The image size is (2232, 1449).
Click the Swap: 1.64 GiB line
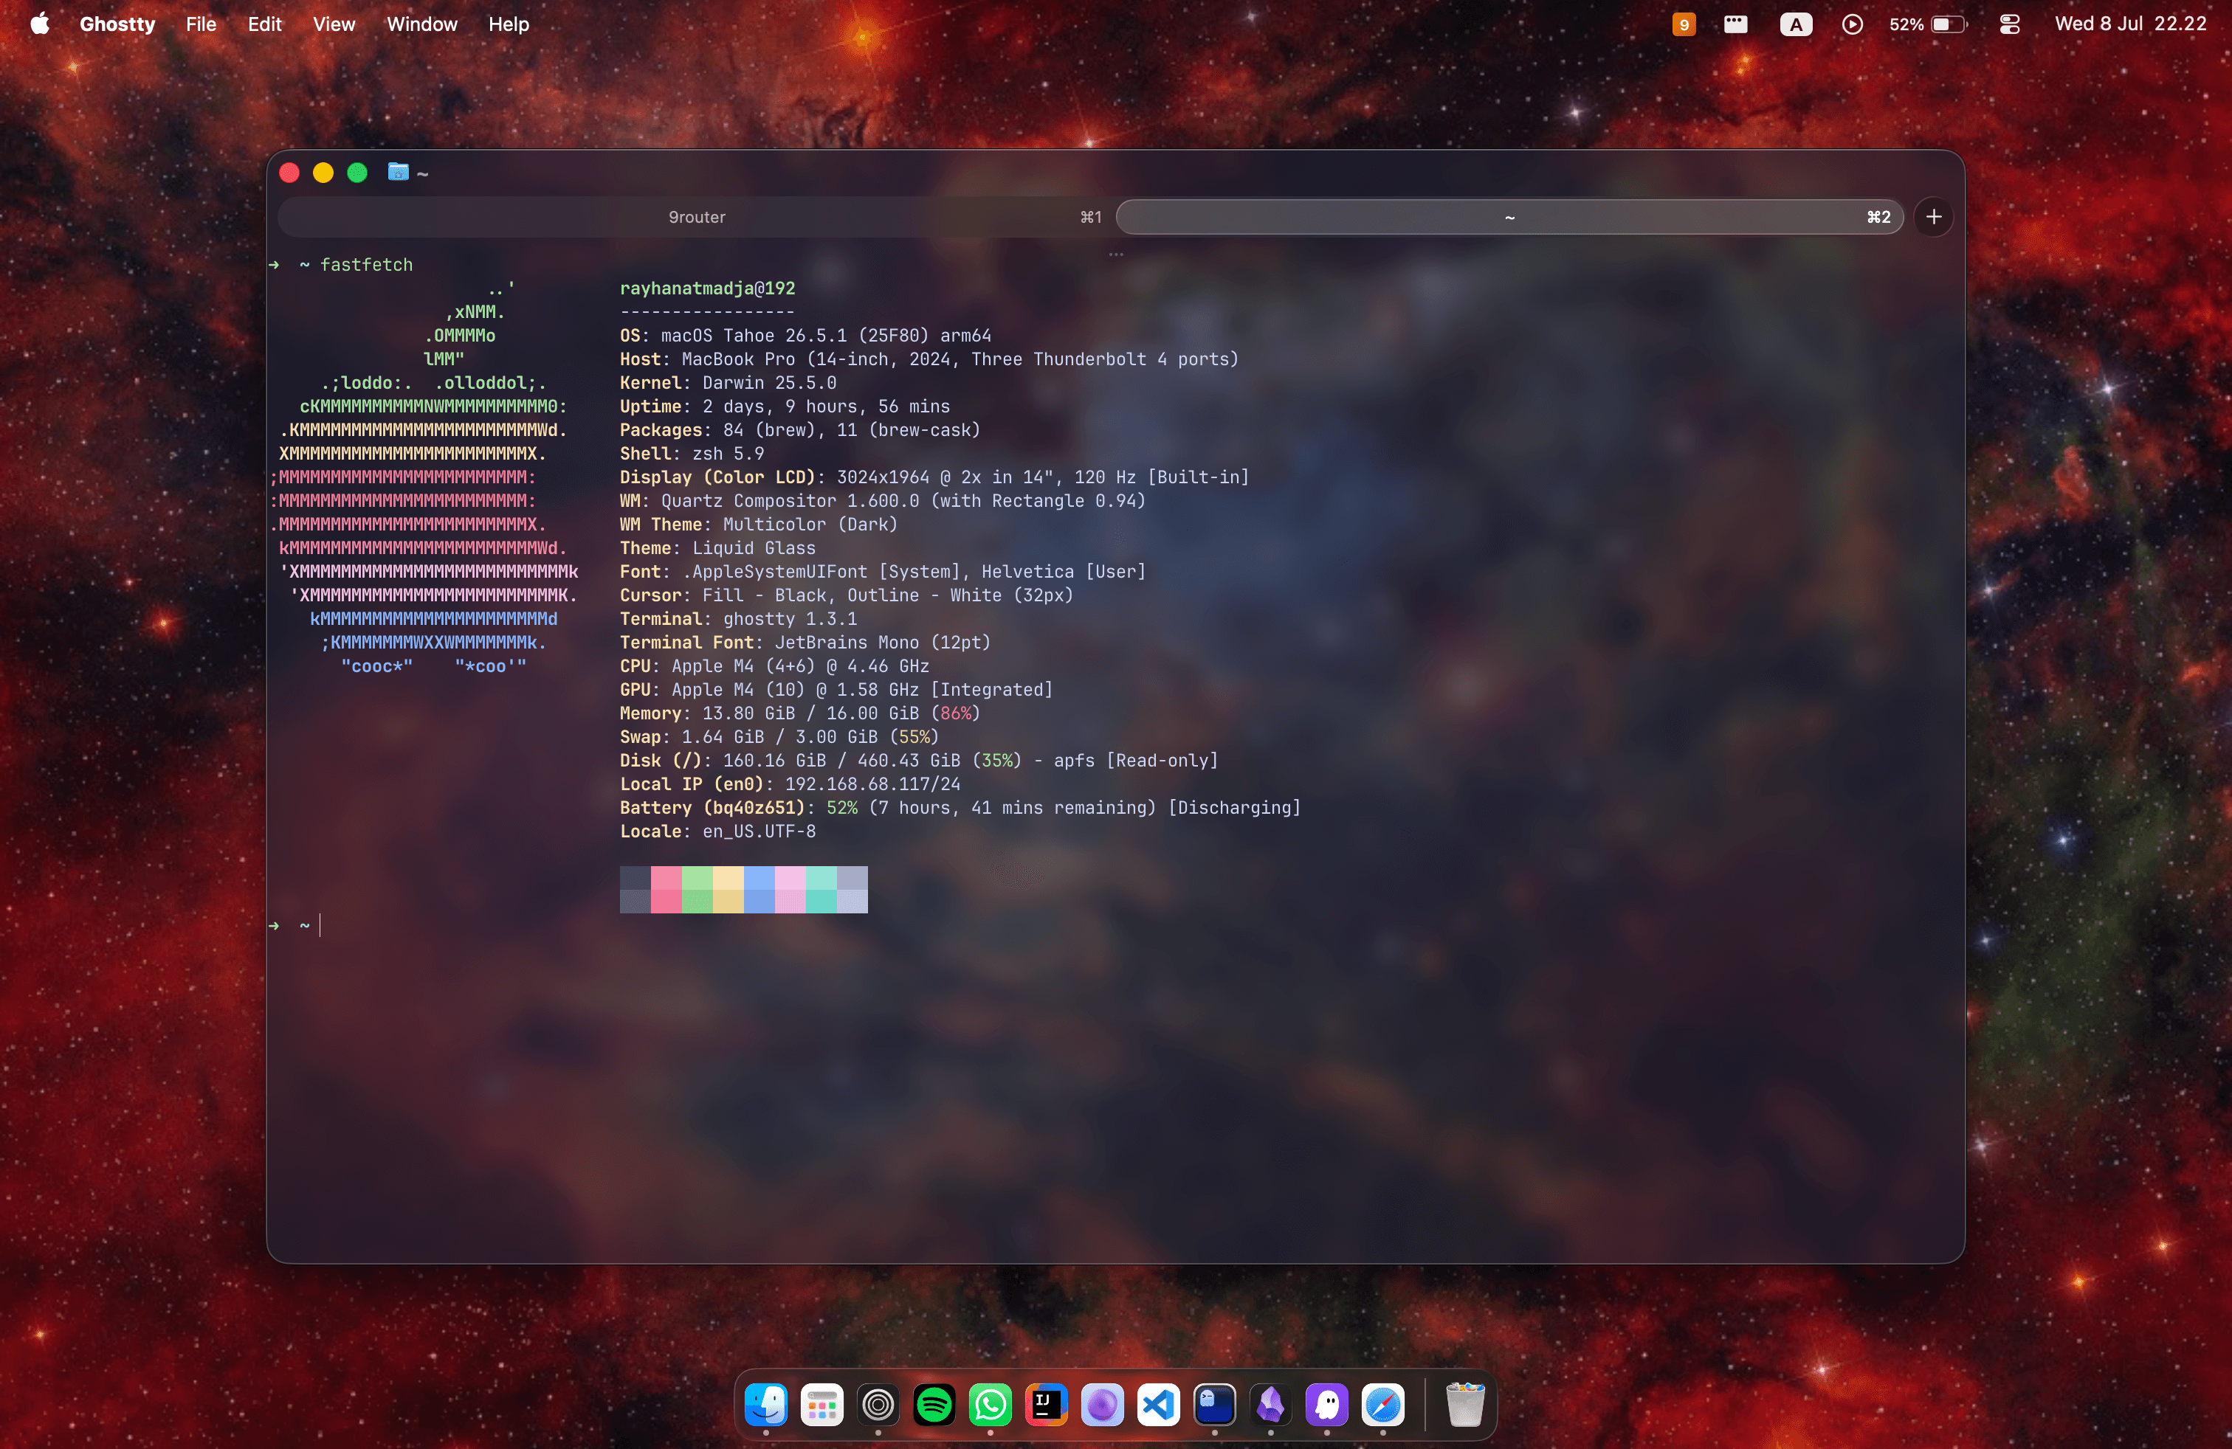[x=779, y=738]
